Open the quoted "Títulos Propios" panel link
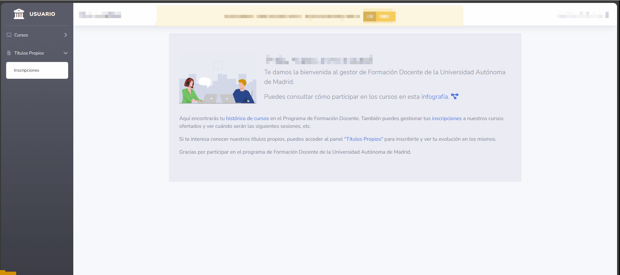This screenshot has width=620, height=275. 364,139
